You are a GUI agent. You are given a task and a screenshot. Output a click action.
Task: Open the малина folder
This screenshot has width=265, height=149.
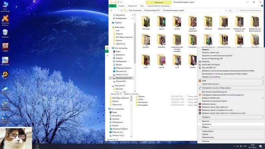point(177,23)
